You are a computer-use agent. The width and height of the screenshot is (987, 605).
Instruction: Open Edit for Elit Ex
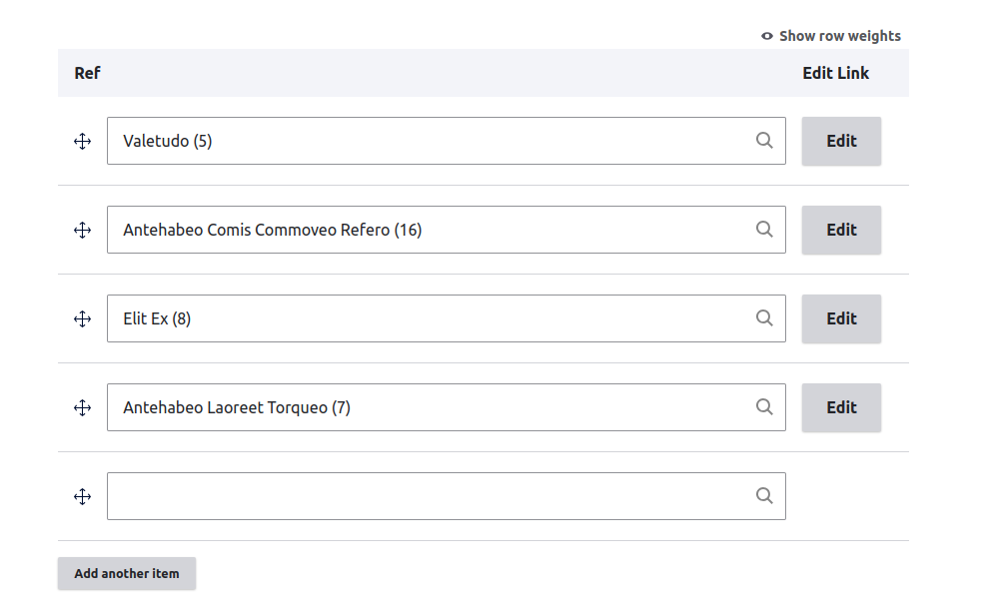[x=841, y=318]
